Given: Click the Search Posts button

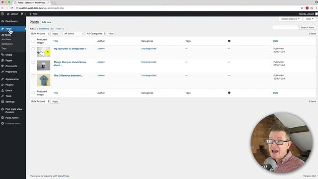Looking at the screenshot, I should (308, 27).
